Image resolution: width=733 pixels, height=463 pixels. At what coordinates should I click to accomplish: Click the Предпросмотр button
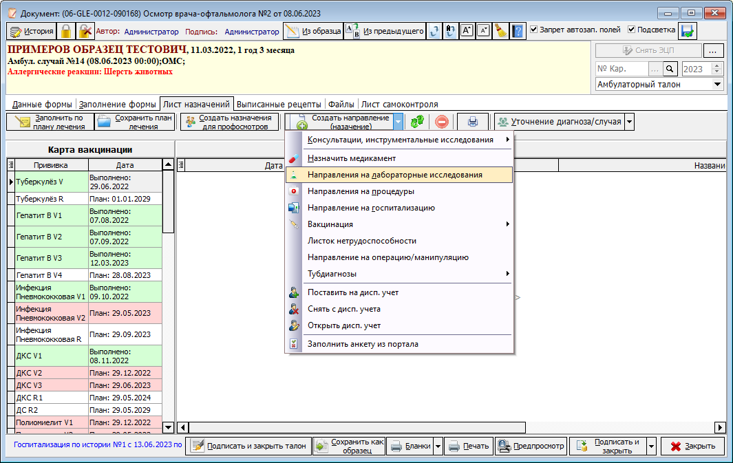pyautogui.click(x=531, y=446)
